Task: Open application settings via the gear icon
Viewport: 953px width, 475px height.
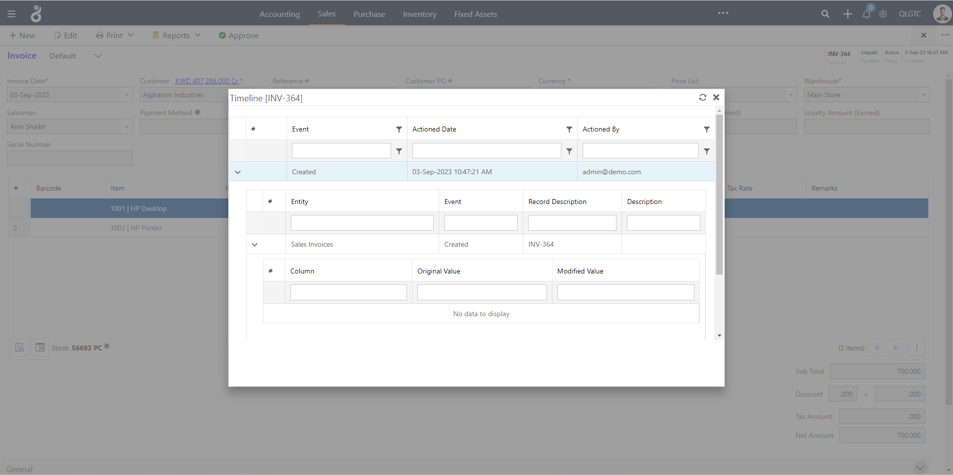Action: pos(883,14)
